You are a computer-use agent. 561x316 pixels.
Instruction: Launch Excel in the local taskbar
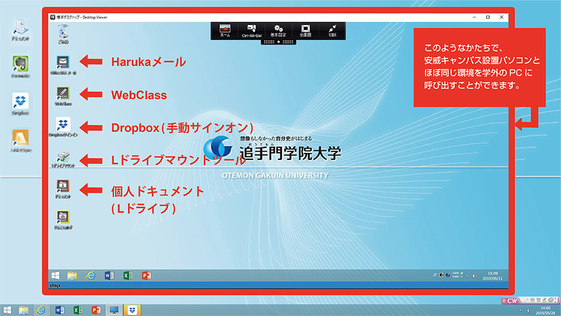78,310
